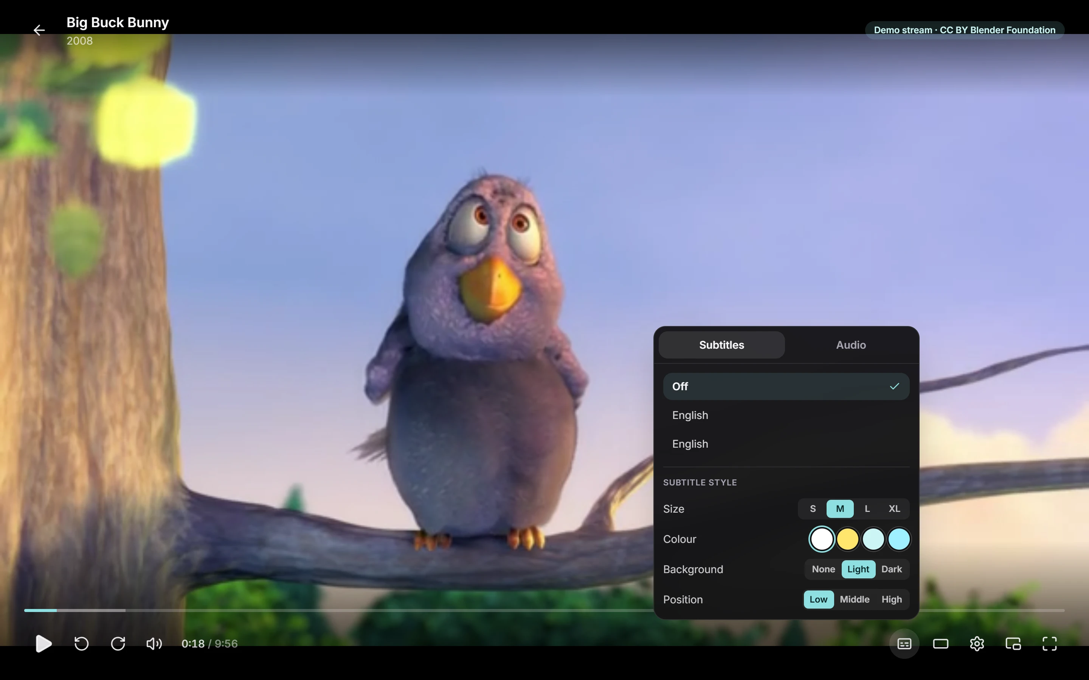Play the video
Image resolution: width=1089 pixels, height=680 pixels.
[x=43, y=644]
